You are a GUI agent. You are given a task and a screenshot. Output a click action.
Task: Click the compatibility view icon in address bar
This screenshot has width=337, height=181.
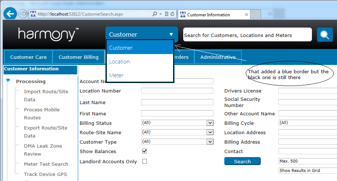pyautogui.click(x=167, y=14)
